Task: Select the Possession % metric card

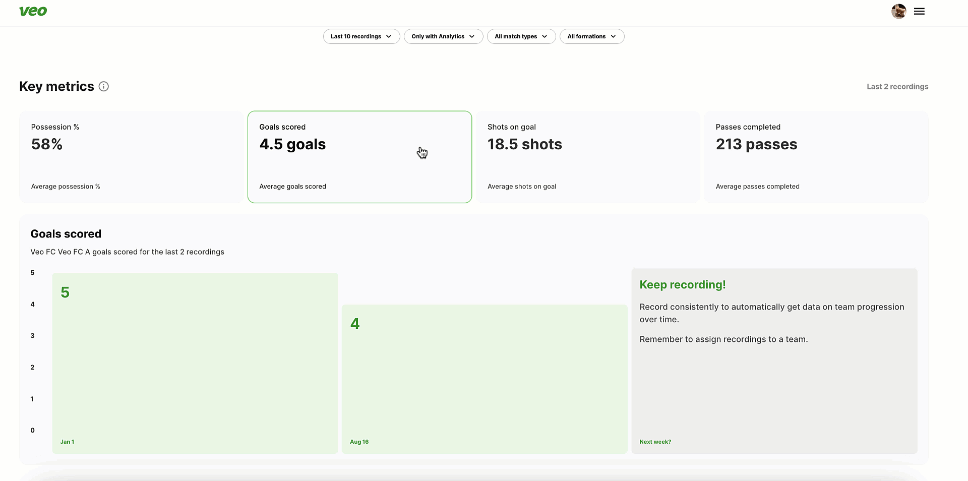Action: pyautogui.click(x=131, y=157)
